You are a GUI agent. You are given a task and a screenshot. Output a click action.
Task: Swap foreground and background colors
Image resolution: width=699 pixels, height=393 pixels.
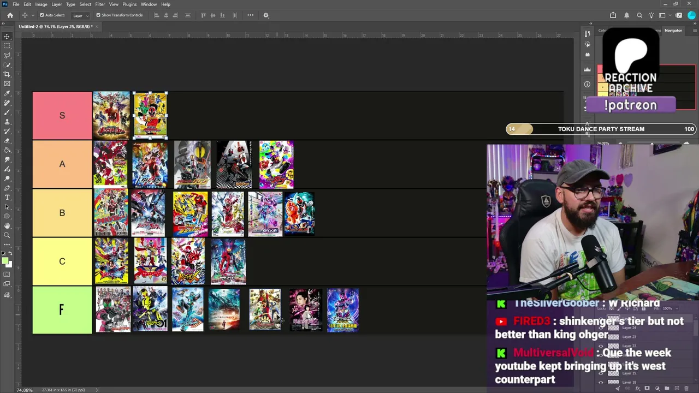10,254
